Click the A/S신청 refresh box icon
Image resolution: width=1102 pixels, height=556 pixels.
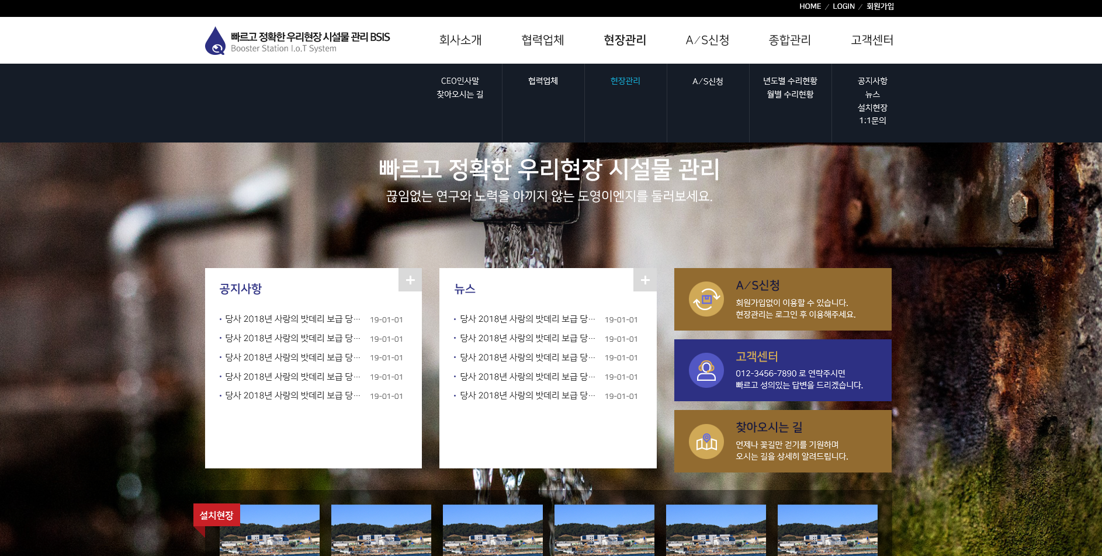(x=706, y=299)
